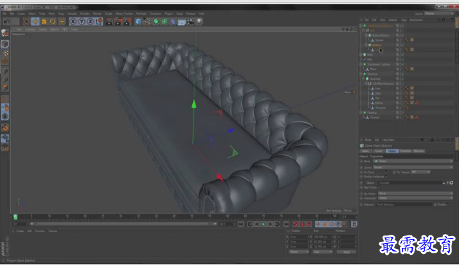
Task: Click the Light object bulb icon
Action: click(x=199, y=21)
